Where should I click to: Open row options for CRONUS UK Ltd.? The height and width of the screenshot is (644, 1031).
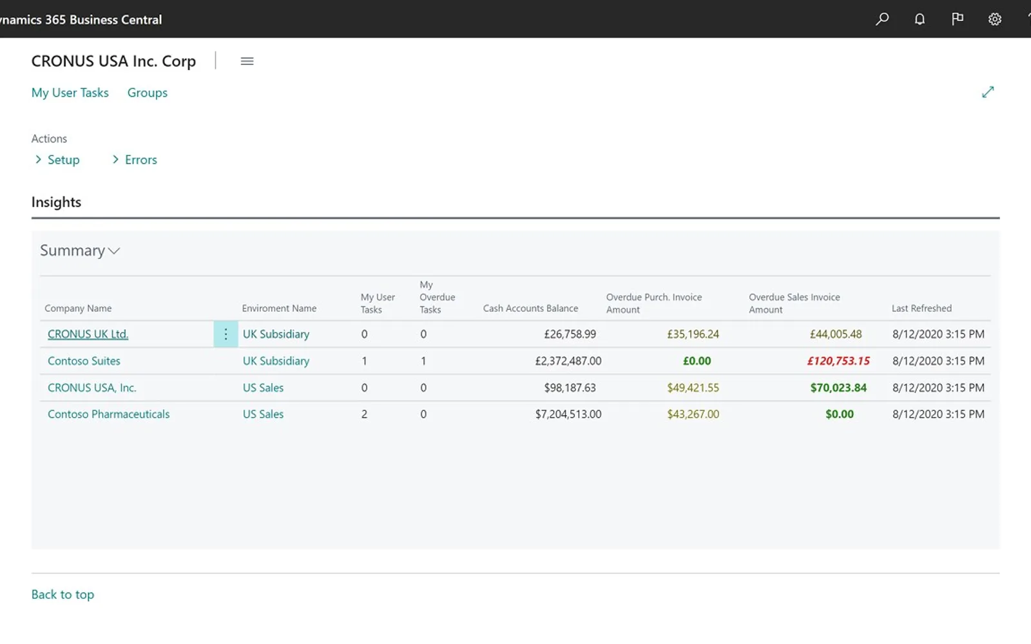pos(226,334)
